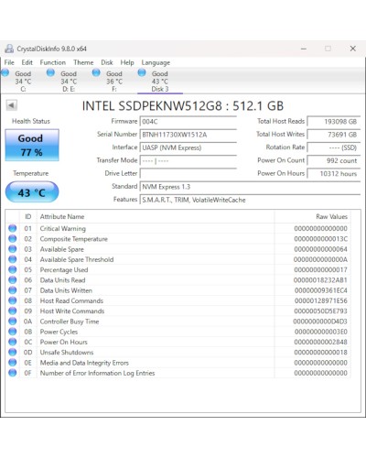Click Total Host Reads value 193098 GB
Viewport: 366px width, 458px height.
click(x=334, y=121)
